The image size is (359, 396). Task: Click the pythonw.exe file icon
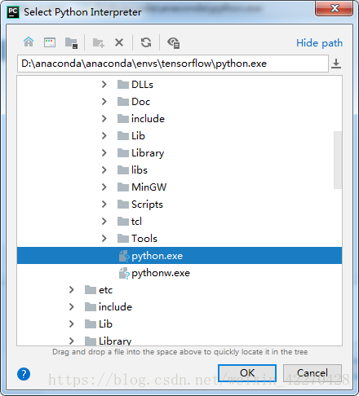click(x=124, y=273)
